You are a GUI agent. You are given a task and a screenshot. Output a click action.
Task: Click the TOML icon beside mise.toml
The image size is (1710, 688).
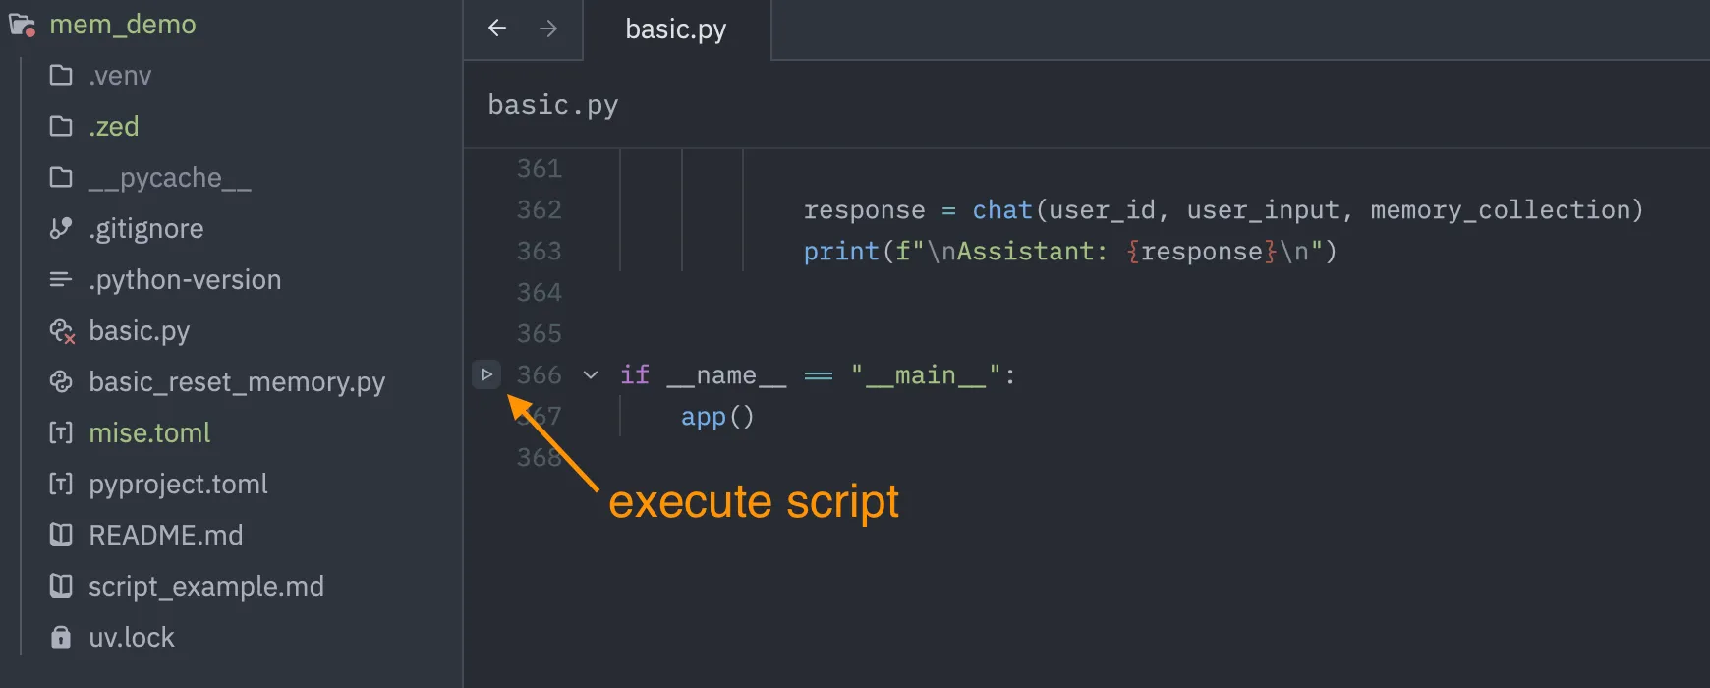tap(61, 432)
